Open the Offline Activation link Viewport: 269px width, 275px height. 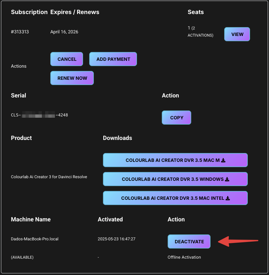(x=184, y=257)
